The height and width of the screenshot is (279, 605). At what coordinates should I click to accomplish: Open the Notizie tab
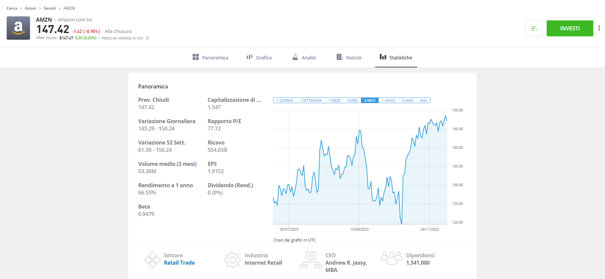[x=349, y=57]
